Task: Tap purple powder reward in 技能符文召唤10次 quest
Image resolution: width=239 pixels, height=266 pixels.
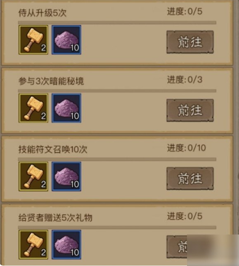Action: coord(66,177)
